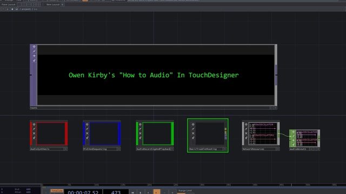Click the AudioRecordingAndPlayback name label
This screenshot has height=194, width=346.
(x=154, y=149)
